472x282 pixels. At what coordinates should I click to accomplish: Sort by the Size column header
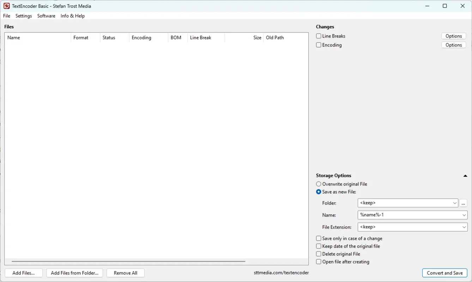point(244,38)
